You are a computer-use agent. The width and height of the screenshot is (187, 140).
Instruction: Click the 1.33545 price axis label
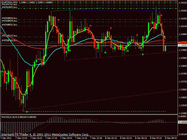pyautogui.click(x=183, y=105)
